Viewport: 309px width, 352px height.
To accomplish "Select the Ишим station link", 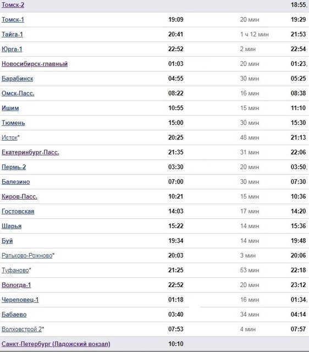I will (x=10, y=108).
